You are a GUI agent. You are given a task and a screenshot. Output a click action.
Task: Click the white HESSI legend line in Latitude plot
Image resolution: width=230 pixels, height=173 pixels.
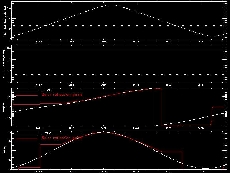(x=27, y=135)
